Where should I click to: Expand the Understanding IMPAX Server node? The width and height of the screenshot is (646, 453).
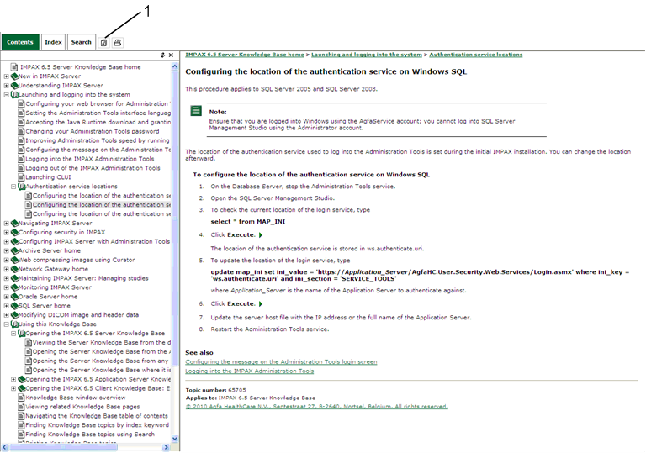[x=6, y=86]
